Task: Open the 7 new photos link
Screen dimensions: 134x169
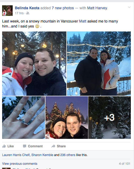Action: pos(63,8)
